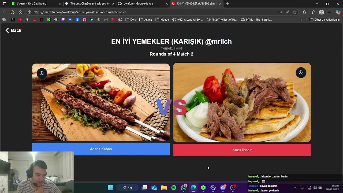Open Spotify from the taskbar

(x=174, y=188)
